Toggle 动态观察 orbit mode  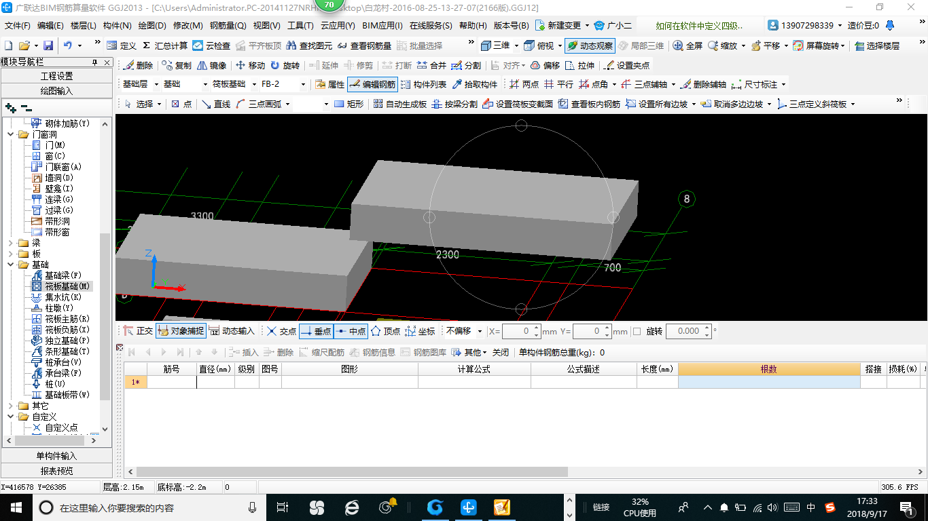tap(590, 45)
